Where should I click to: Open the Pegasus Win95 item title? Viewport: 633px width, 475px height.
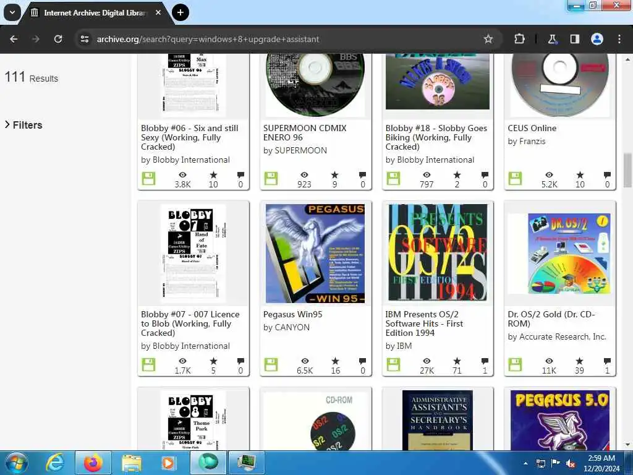292,314
